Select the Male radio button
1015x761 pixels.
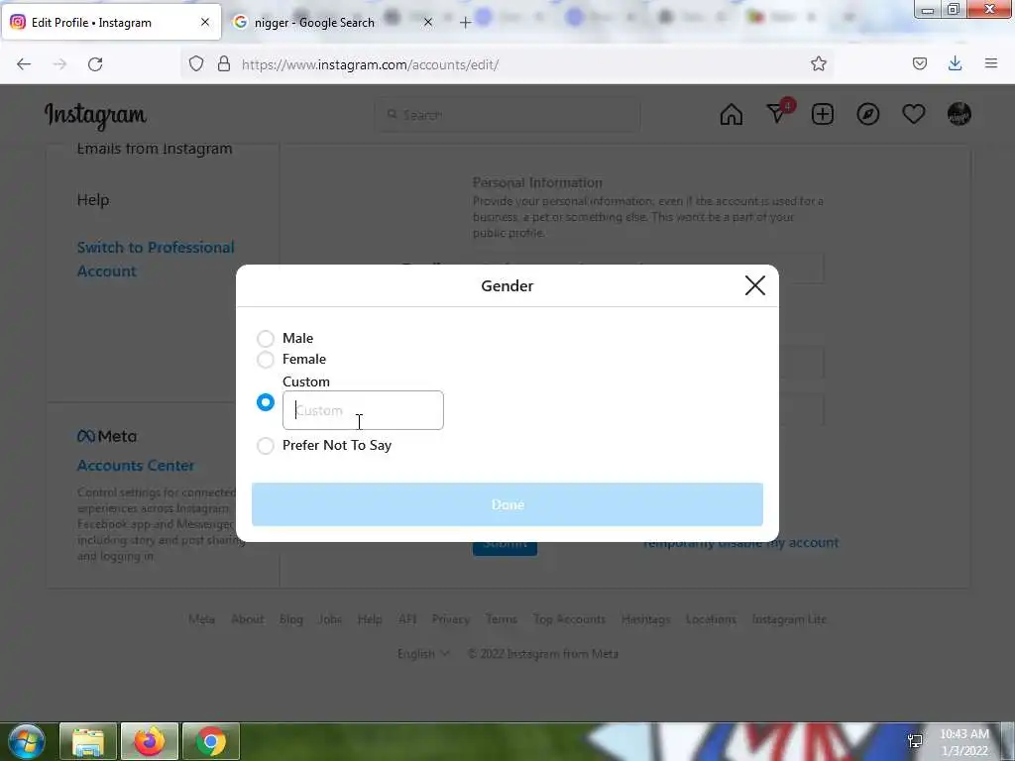266,339
